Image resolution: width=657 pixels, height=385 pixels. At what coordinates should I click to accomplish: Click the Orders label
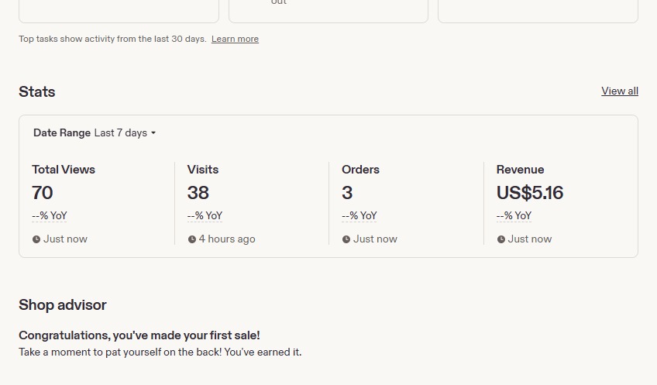(361, 169)
